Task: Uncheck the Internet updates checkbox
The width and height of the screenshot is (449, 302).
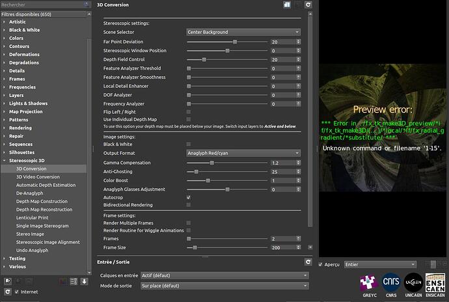Action: (x=17, y=292)
